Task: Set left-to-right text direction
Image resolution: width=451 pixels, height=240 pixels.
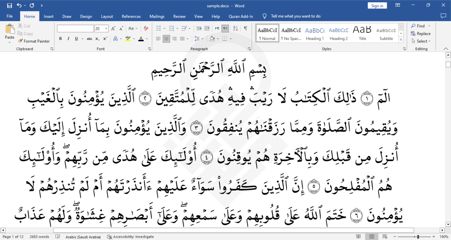Action: point(217,28)
